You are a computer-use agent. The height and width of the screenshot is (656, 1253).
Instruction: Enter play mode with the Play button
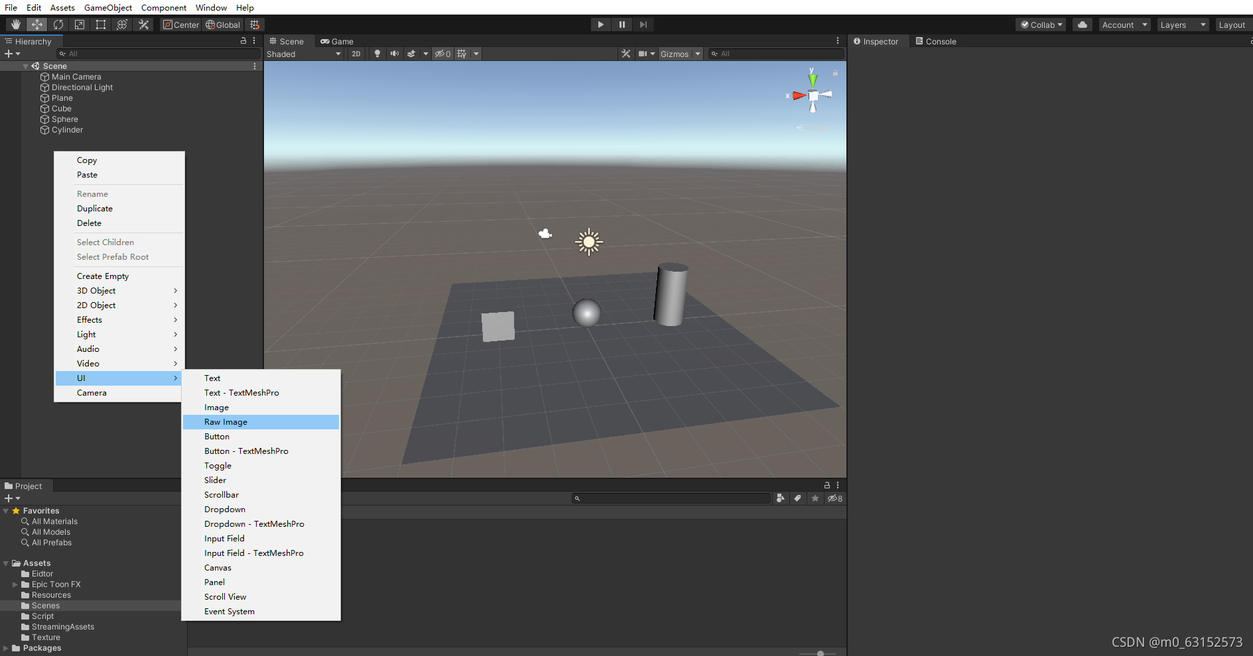point(600,25)
